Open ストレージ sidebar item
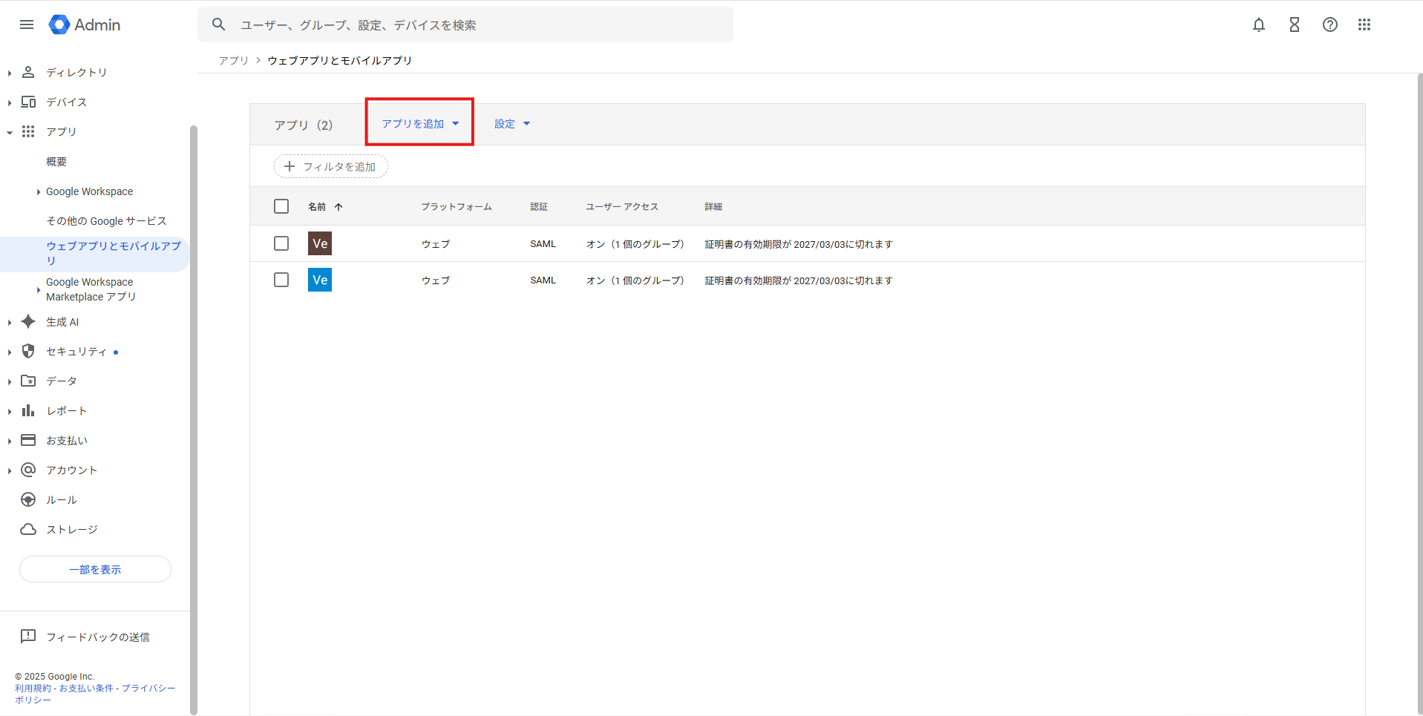This screenshot has width=1423, height=716. pyautogui.click(x=72, y=529)
